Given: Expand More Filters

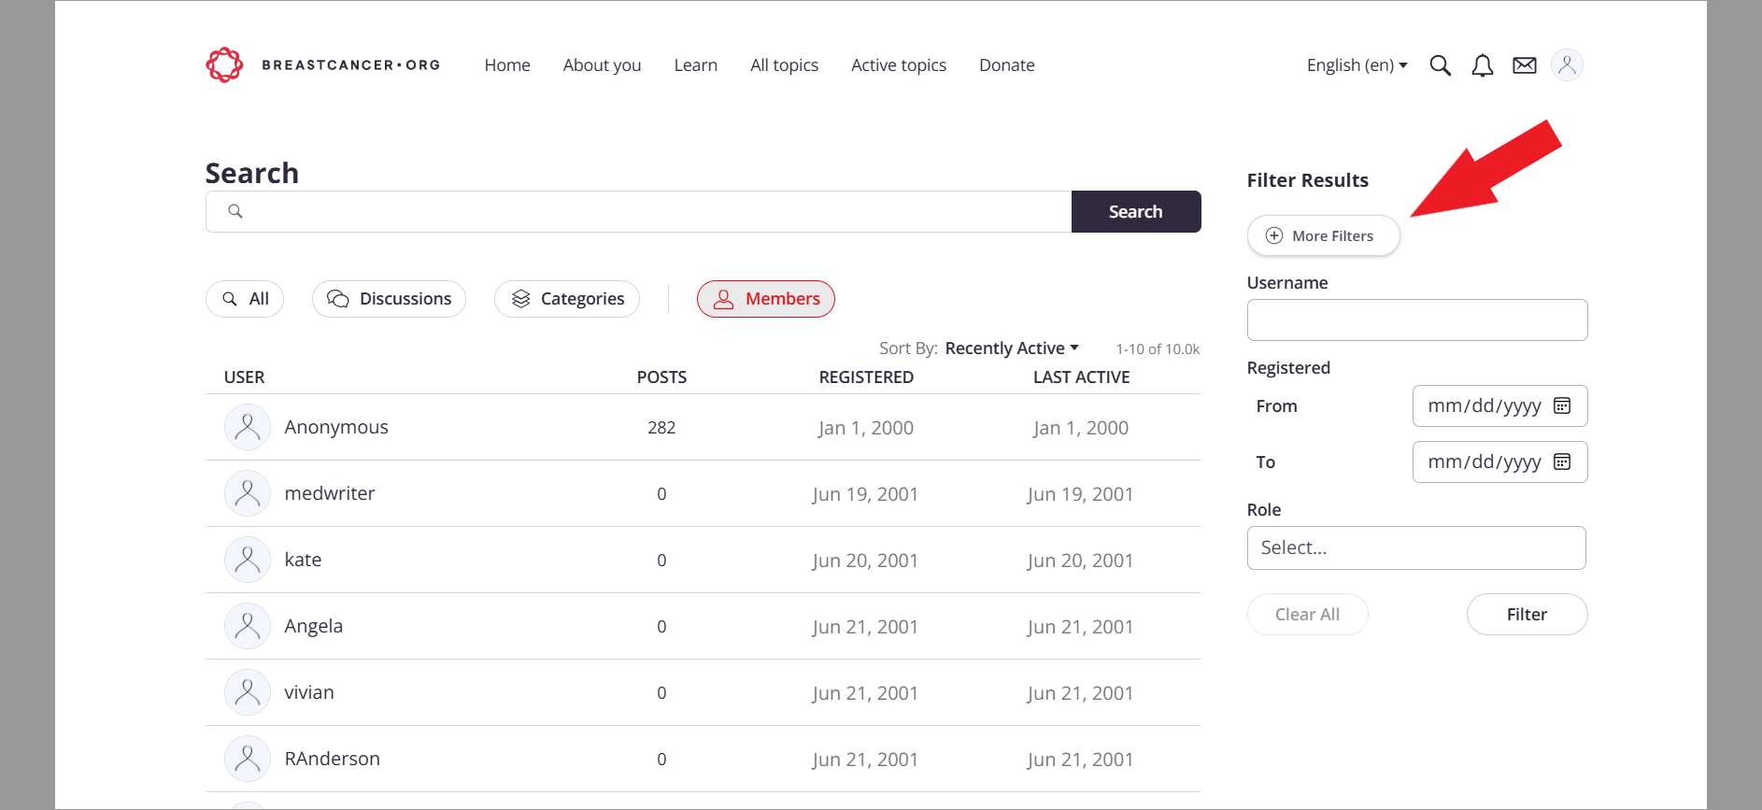Looking at the screenshot, I should coord(1323,235).
